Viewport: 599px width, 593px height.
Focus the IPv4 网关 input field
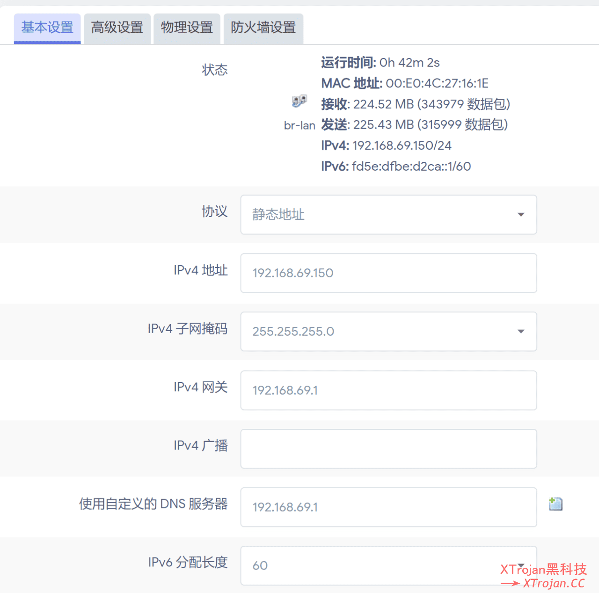[388, 391]
